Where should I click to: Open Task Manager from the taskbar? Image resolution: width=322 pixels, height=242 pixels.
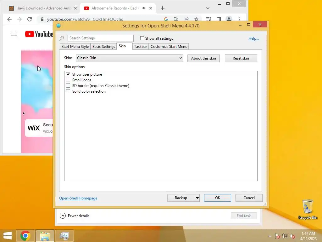click(64, 236)
